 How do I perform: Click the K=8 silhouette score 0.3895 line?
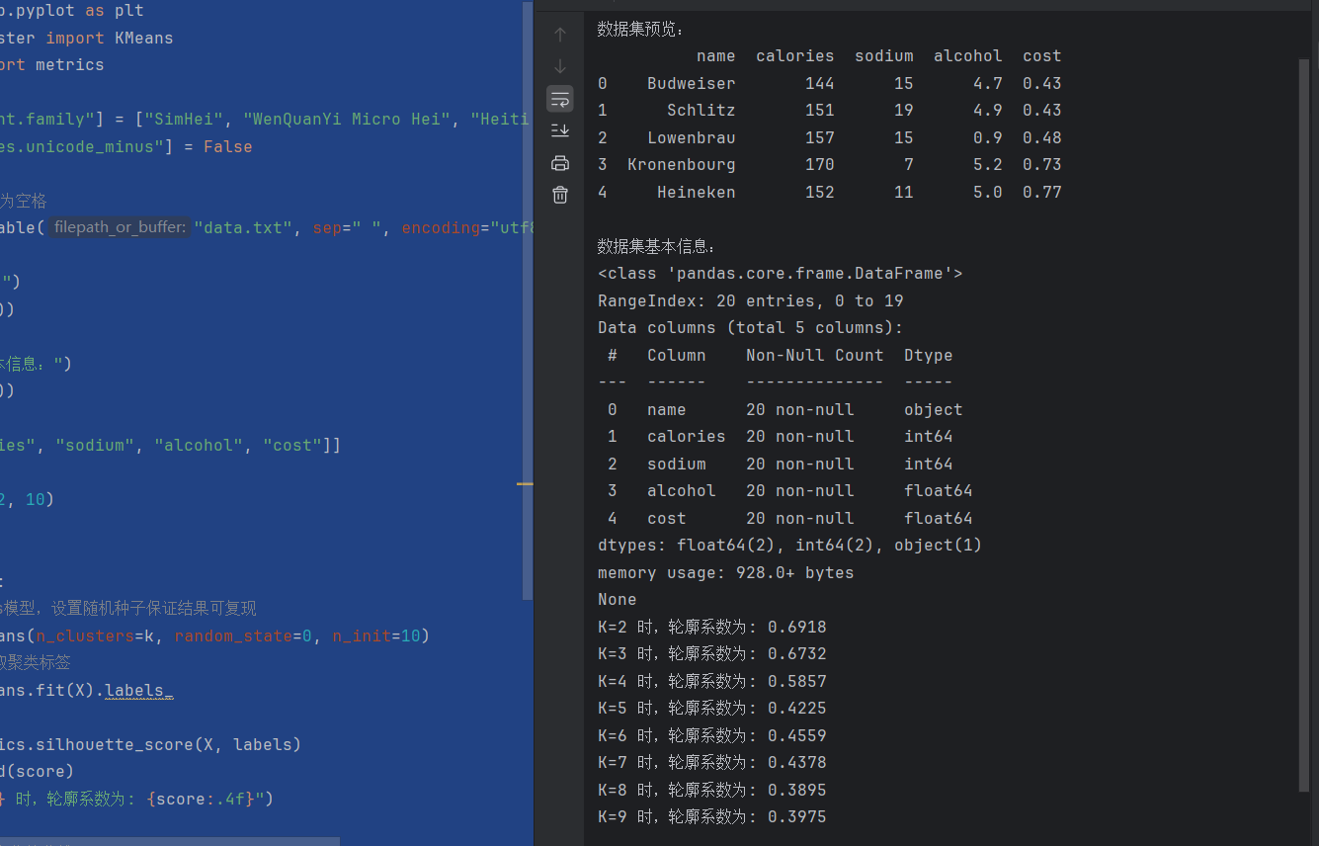tap(712, 790)
